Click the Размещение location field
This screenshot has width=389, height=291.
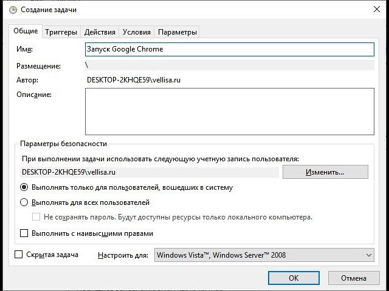[229, 65]
